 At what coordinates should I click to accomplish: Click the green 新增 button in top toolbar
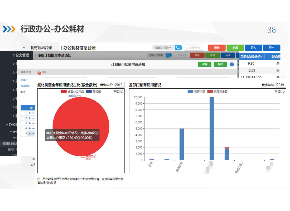coord(235,47)
